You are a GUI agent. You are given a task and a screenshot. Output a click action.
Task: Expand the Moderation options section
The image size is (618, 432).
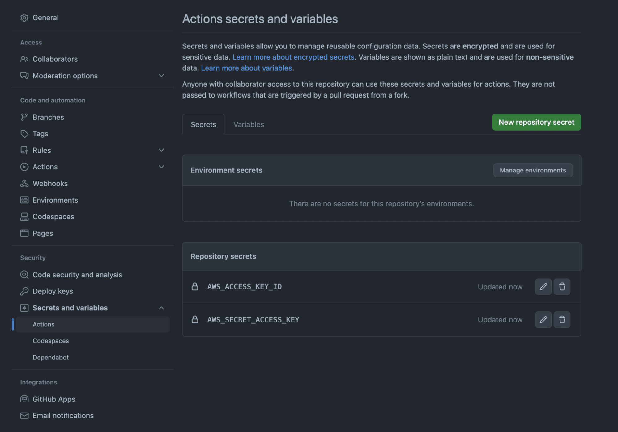pyautogui.click(x=161, y=76)
